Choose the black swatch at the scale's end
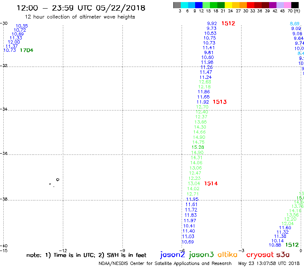Image resolution: width=304 pixels, height=267 pixels. (x=295, y=5)
